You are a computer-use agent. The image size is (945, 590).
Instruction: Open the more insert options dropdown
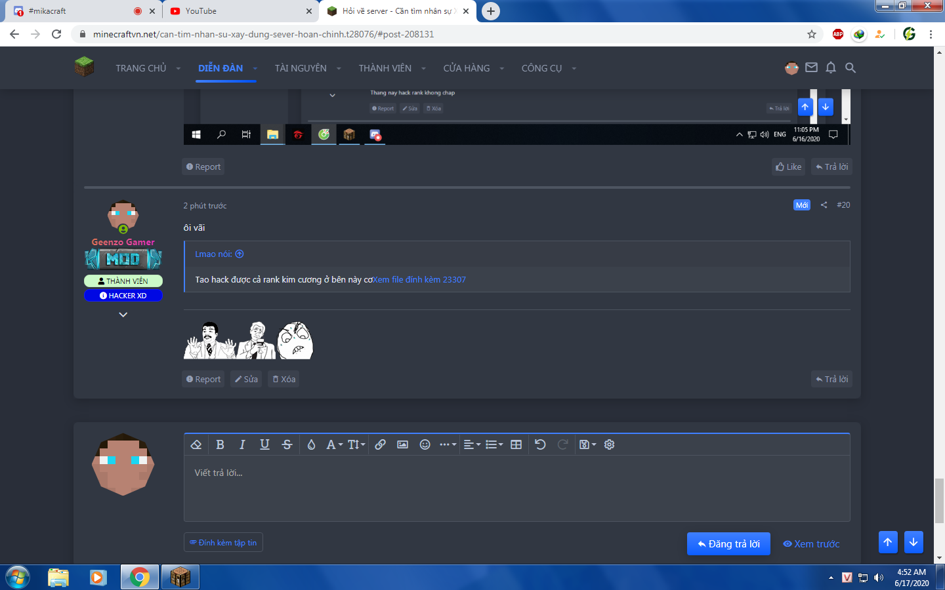coord(448,444)
